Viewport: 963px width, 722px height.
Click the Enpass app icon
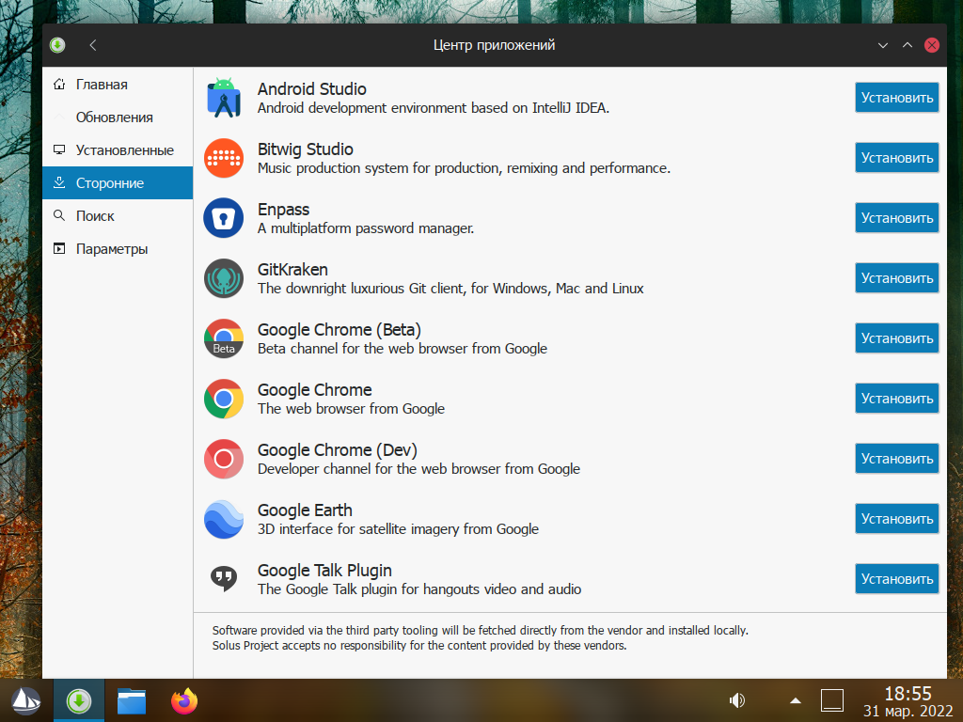pyautogui.click(x=224, y=218)
